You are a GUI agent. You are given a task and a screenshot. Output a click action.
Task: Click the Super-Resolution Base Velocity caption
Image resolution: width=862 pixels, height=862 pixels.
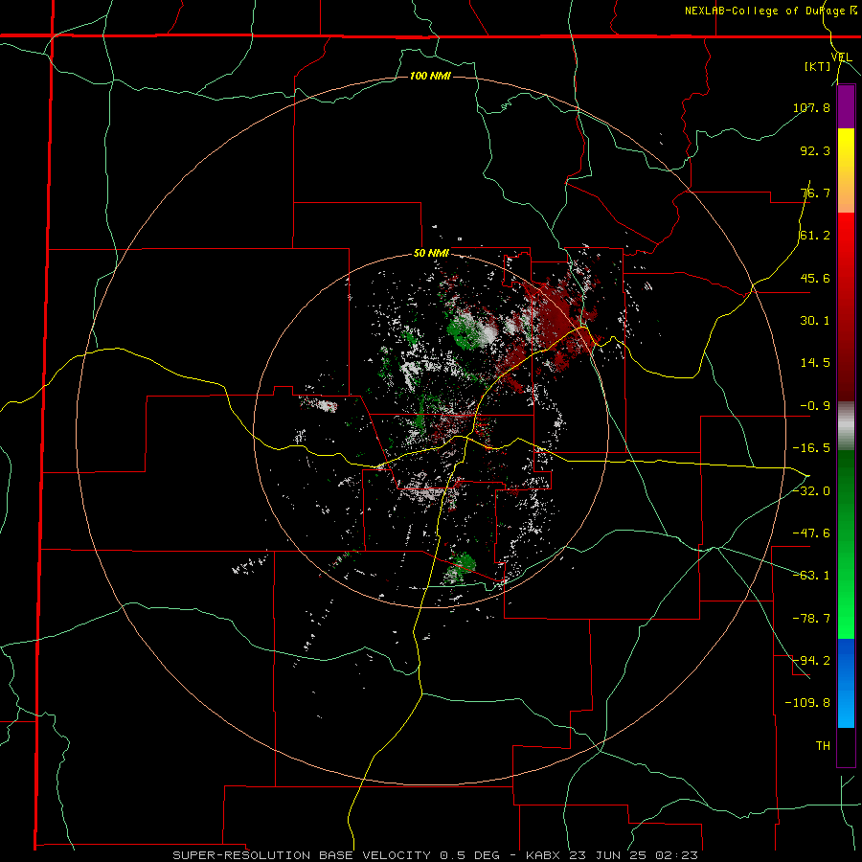click(436, 855)
